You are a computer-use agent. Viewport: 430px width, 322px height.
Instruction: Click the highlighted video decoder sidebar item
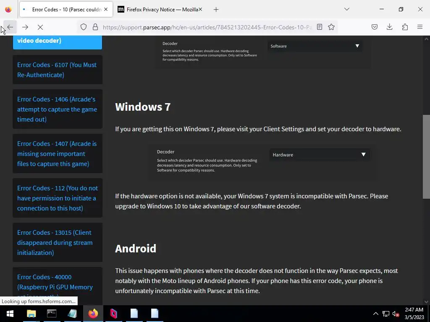[x=57, y=42]
